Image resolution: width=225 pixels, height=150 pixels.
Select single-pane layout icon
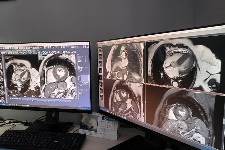tap(6, 48)
